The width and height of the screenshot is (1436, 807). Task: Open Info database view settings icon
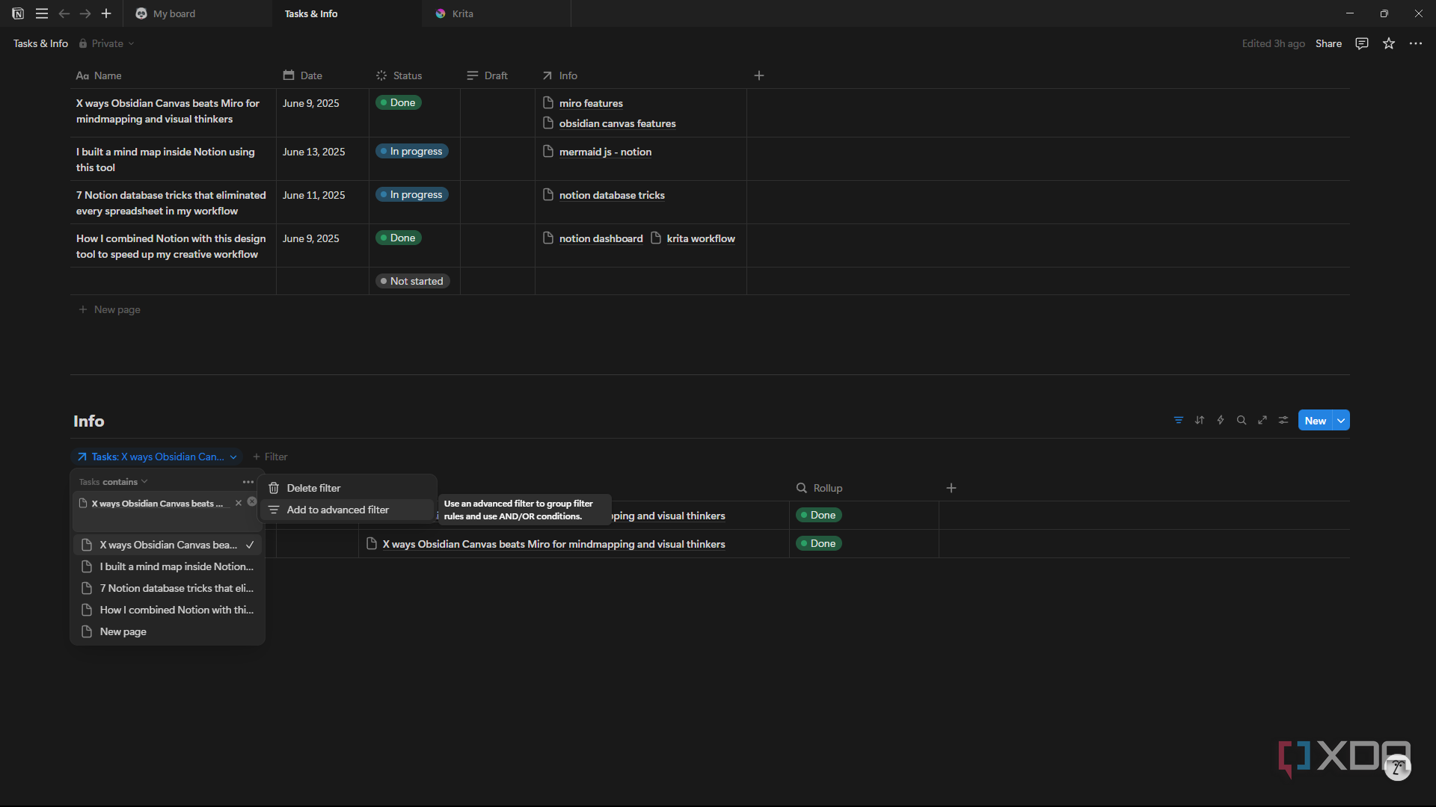(x=1283, y=420)
